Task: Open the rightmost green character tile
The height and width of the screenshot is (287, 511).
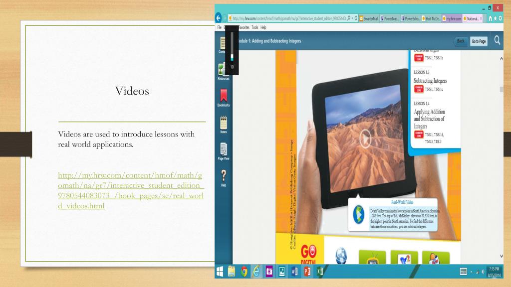Action: pos(435,257)
